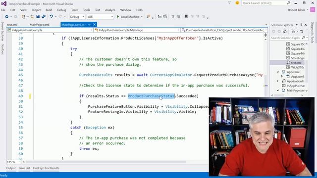Viewport: 317px width, 178px height.
Task: Open the Find Symbol Results tab
Action: pyautogui.click(x=46, y=168)
